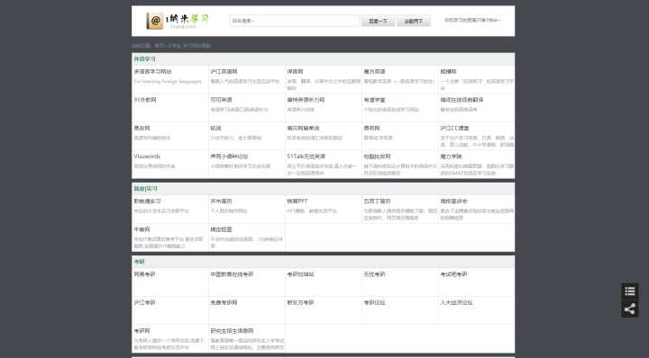Click the share icon on right edge
This screenshot has height=358, width=649.
[629, 309]
